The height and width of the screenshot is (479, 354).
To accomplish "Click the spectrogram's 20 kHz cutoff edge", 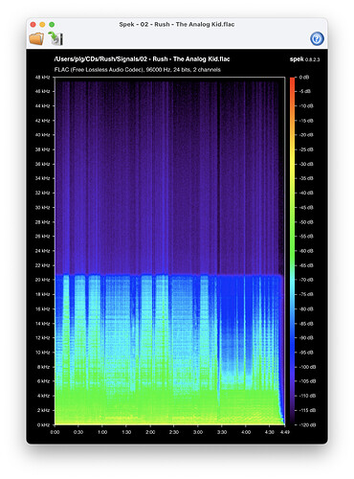I will (169, 275).
